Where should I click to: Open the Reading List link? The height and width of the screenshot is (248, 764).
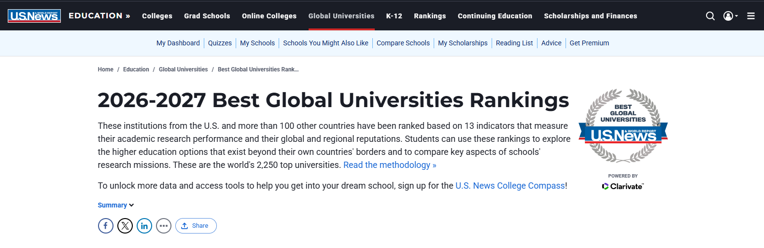point(514,43)
